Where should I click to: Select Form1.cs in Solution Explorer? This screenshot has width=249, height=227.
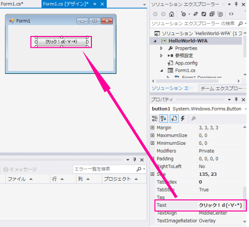185,70
